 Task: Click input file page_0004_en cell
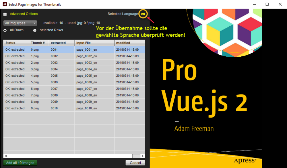click(94, 69)
